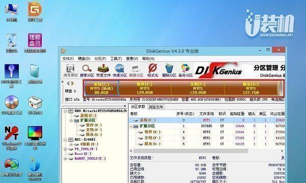The width and height of the screenshot is (306, 183).
Task: Click the Format (格式化) toolbar icon
Action: [152, 70]
